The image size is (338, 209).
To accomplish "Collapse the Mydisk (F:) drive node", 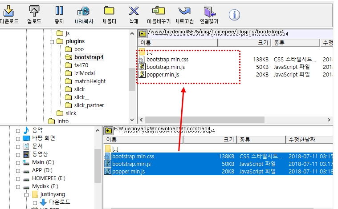I will pos(18,186).
